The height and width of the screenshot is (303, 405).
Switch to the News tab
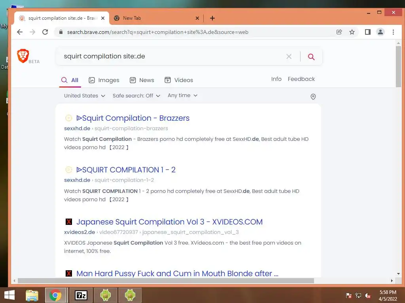[142, 80]
